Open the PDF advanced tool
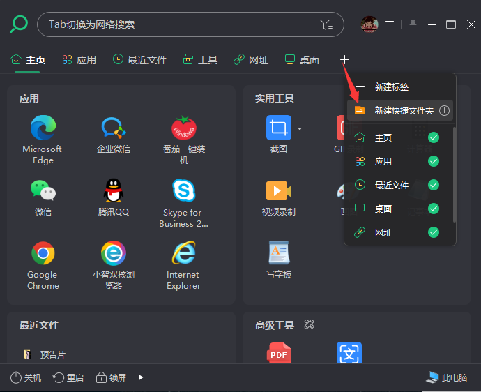The height and width of the screenshot is (392, 481). pyautogui.click(x=279, y=352)
